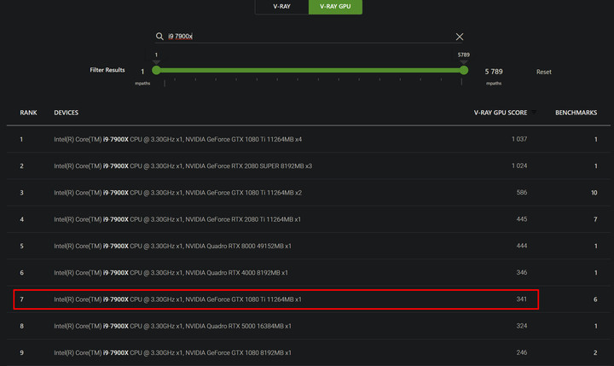Click the maximum slider handle at 5789
614x366 pixels.
click(464, 71)
